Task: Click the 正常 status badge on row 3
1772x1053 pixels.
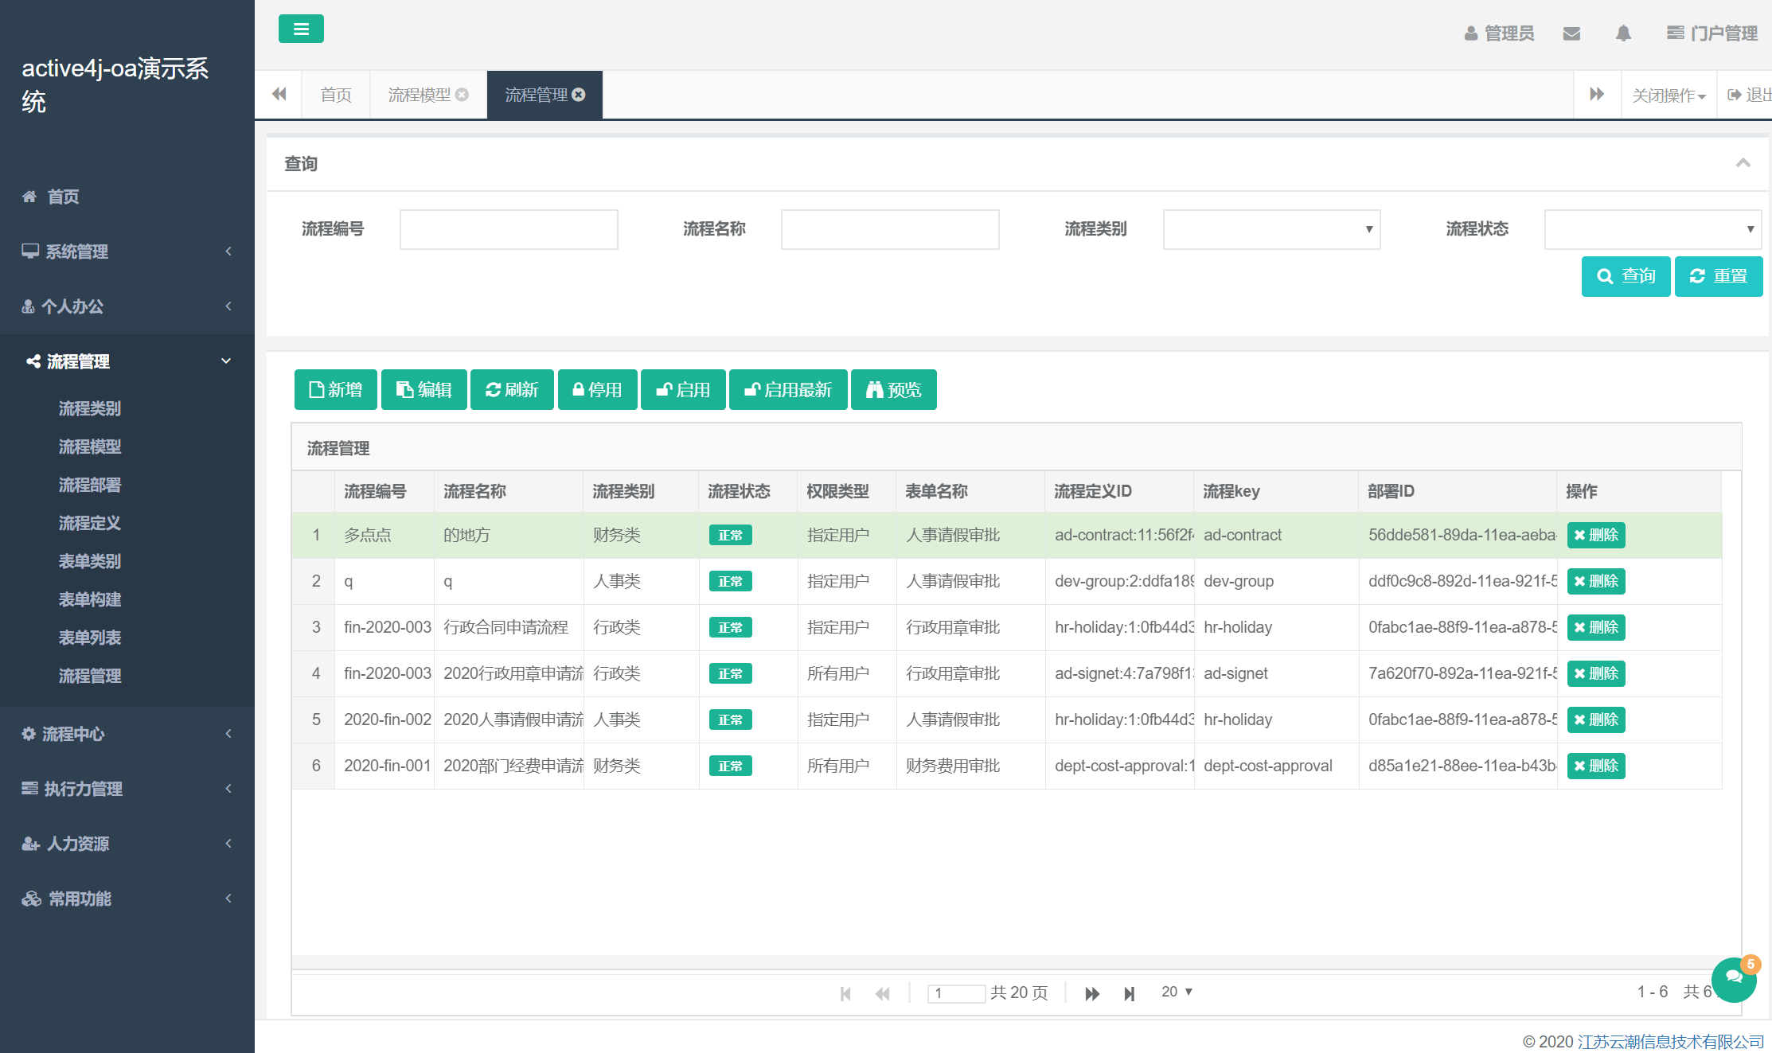Action: (x=729, y=627)
